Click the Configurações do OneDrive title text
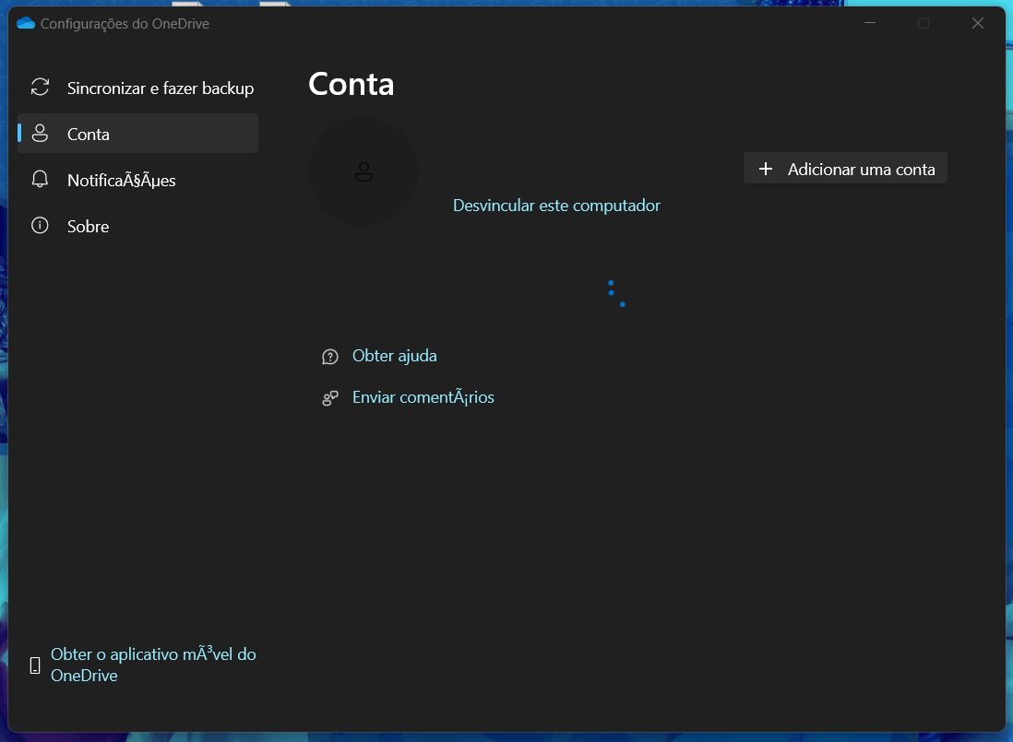This screenshot has width=1013, height=742. point(125,24)
